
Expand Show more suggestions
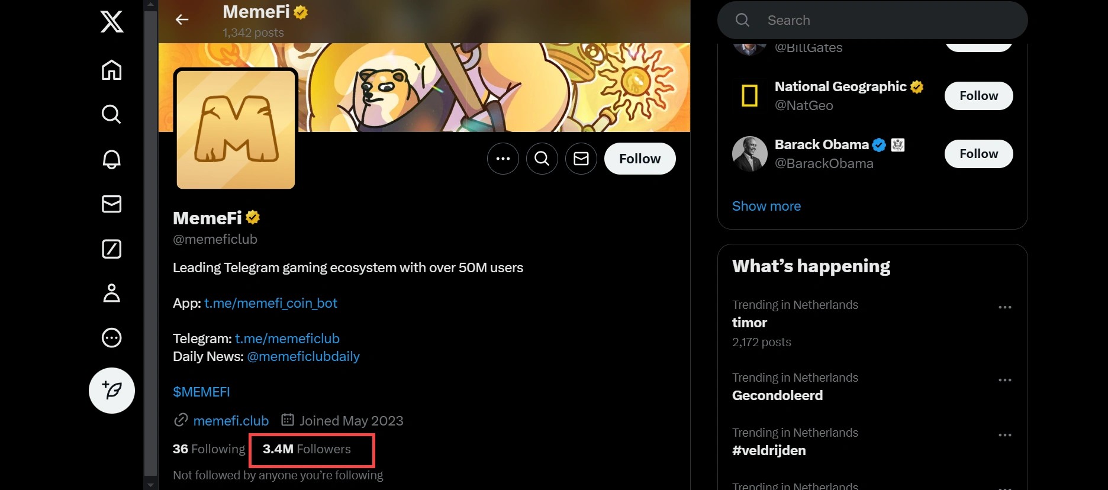[766, 206]
